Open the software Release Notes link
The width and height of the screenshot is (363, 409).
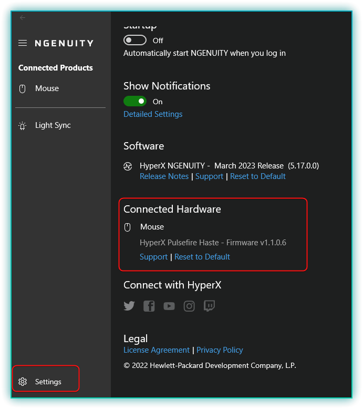point(164,176)
